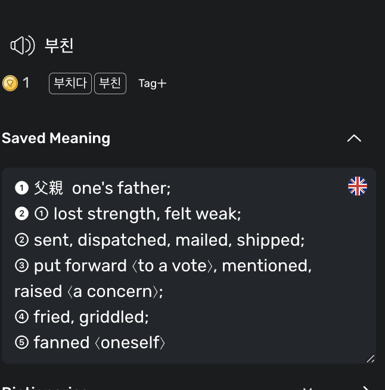
Task: Click the count 1 beside the coin
Action: (26, 83)
